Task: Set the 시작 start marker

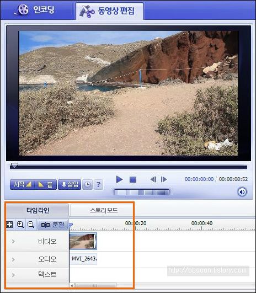Action: click(x=22, y=185)
